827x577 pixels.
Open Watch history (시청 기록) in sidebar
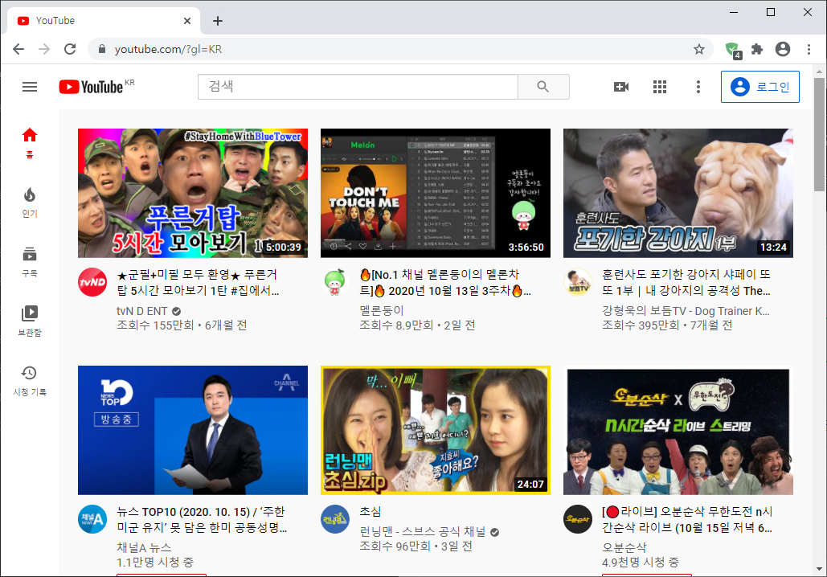tap(30, 381)
